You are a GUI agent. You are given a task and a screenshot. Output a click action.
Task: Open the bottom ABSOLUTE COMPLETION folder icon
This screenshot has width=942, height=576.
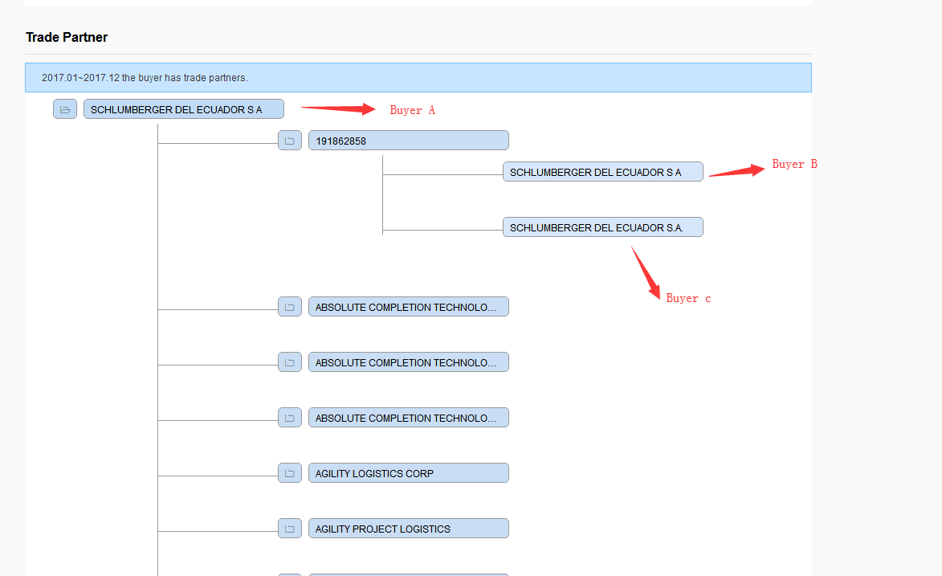(x=290, y=418)
